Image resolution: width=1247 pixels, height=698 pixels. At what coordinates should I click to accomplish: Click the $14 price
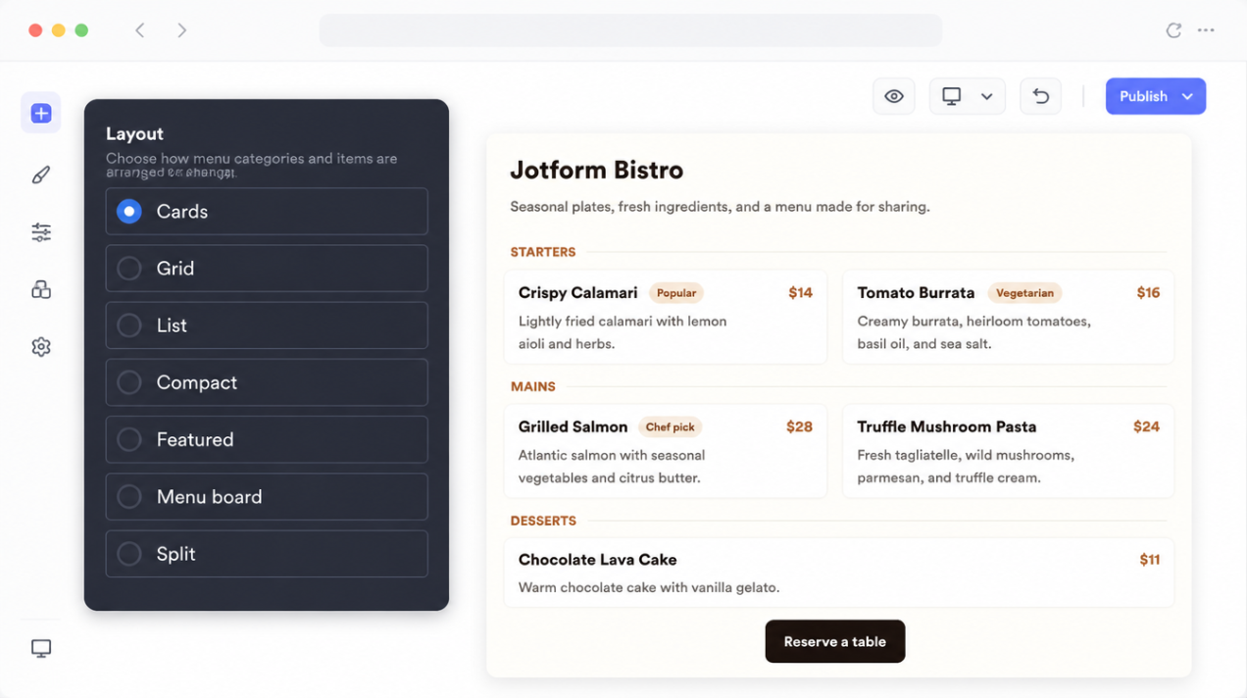pos(800,292)
